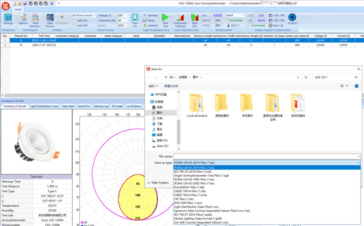This screenshot has width=364, height=226.
Task: Click the downlight product thumbnail image
Action: (x=36, y=141)
